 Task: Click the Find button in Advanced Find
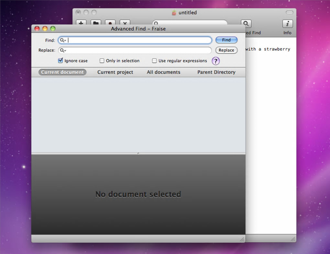(226, 40)
